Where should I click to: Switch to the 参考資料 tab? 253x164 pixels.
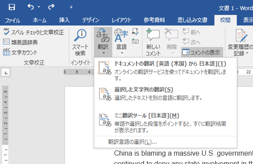(x=154, y=20)
